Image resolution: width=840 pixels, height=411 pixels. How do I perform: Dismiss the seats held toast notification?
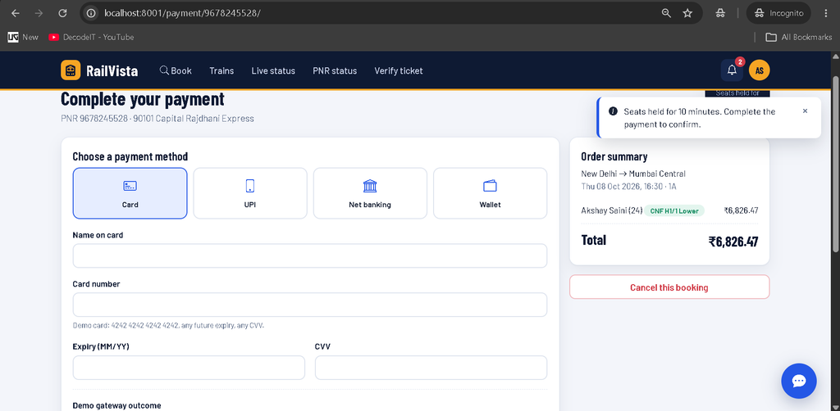pos(805,111)
